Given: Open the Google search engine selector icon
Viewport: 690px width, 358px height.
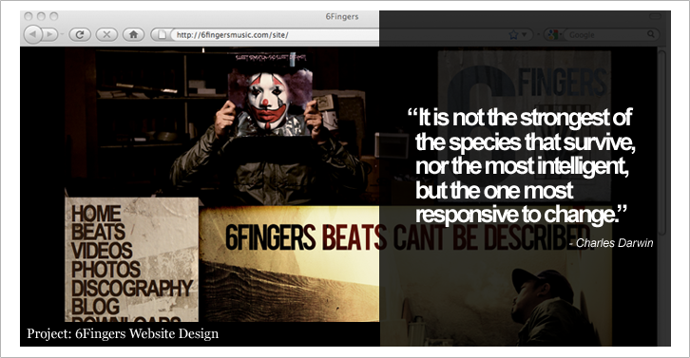Looking at the screenshot, I should 553,35.
